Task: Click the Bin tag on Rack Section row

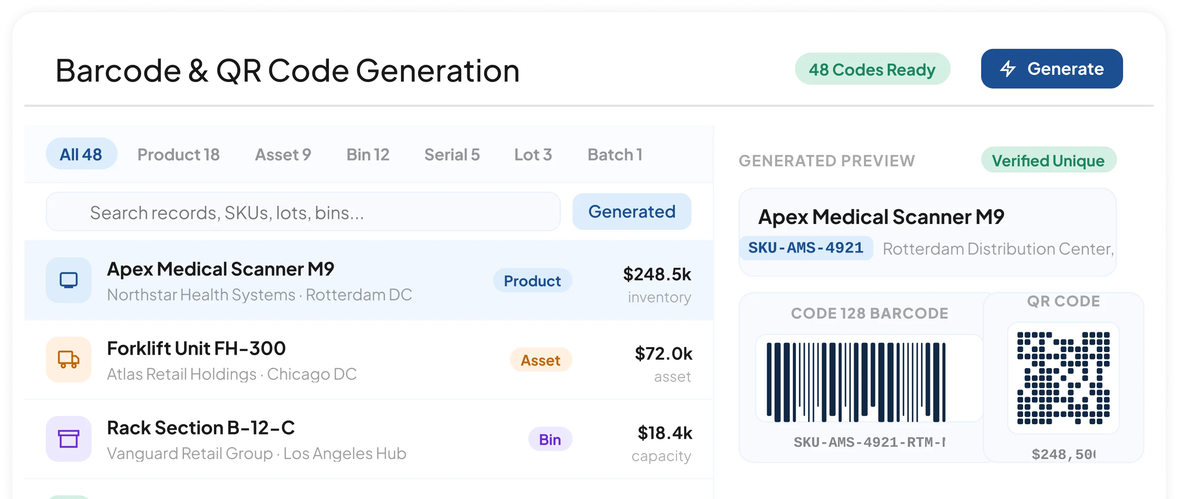Action: point(550,439)
